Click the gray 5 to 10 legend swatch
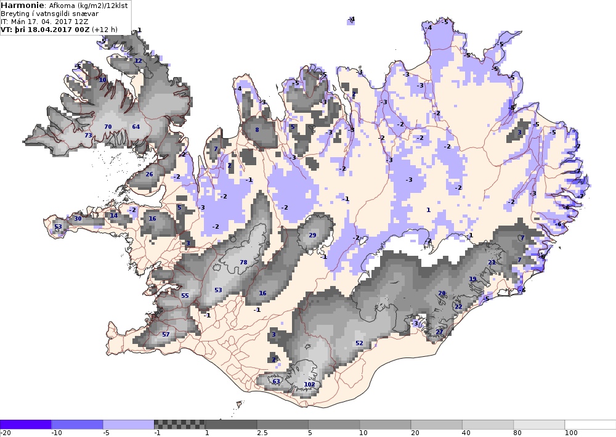The width and height of the screenshot is (616, 437). (334, 425)
